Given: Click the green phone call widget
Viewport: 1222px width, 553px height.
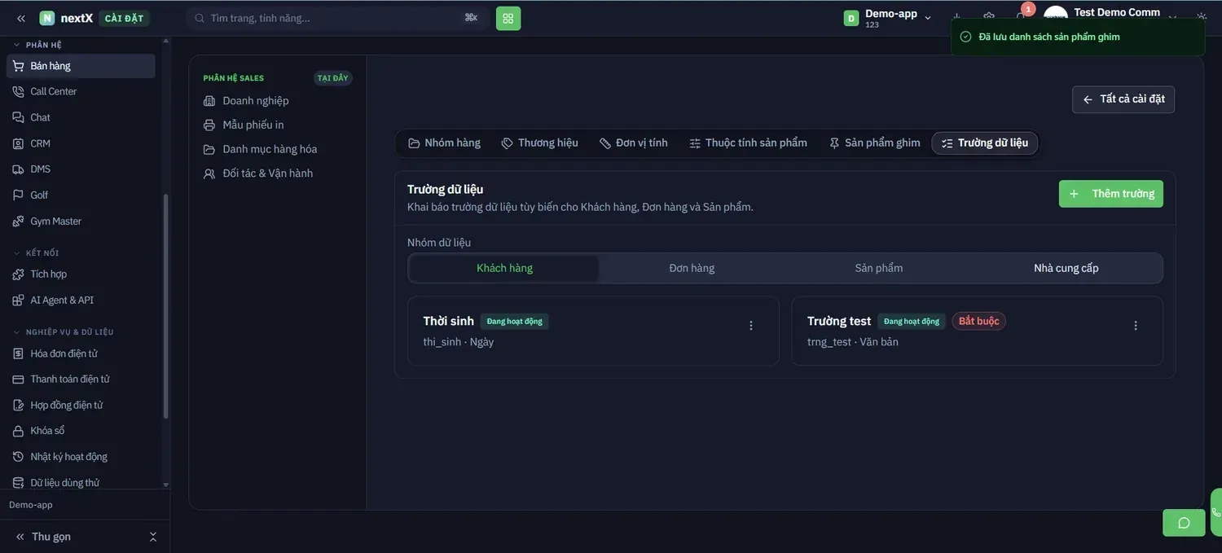Looking at the screenshot, I should click(x=1216, y=512).
